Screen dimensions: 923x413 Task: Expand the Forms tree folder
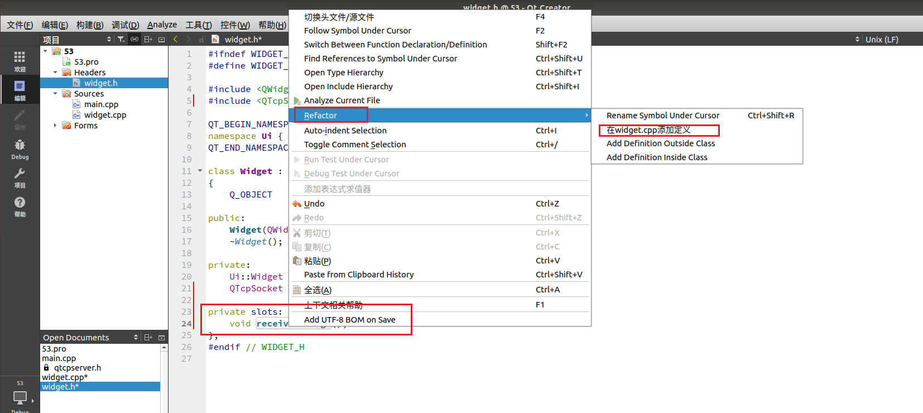click(55, 126)
